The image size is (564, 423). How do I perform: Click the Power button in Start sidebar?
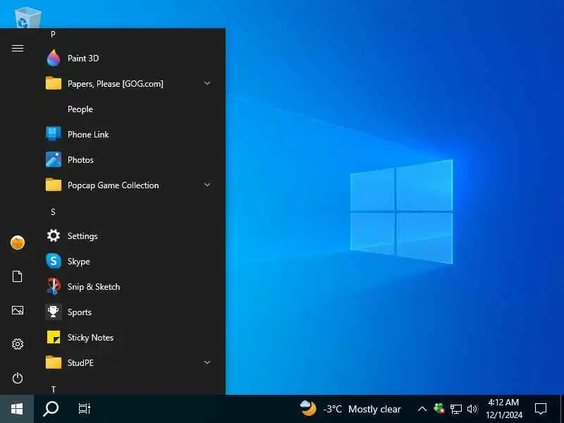click(18, 378)
